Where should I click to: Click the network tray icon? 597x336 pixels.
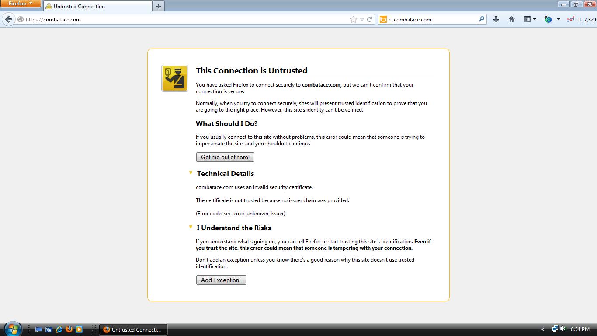(555, 329)
